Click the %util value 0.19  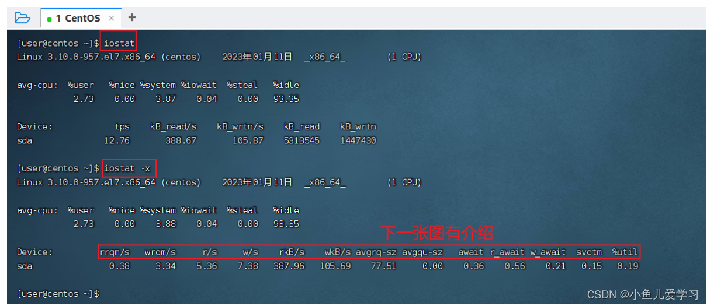[628, 266]
